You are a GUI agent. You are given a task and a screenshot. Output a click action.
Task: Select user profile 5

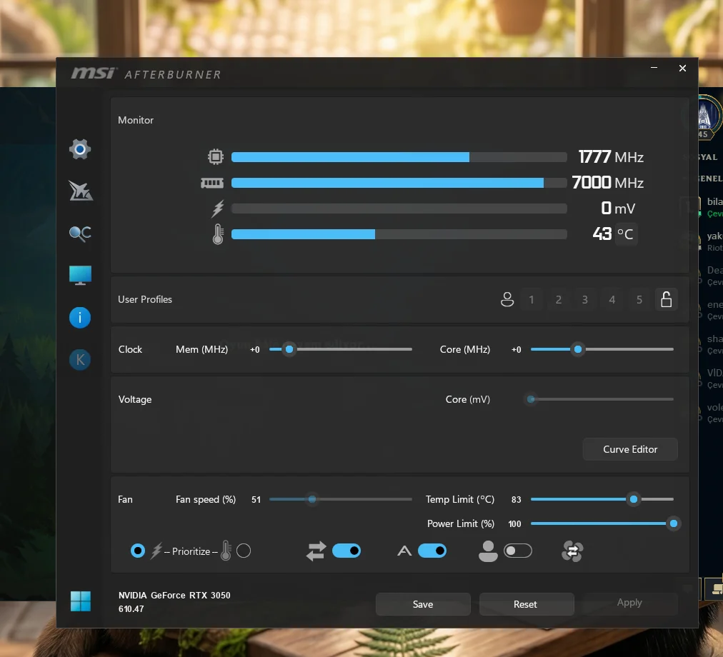pos(639,300)
